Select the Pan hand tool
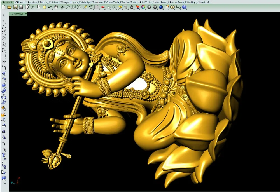 point(56,7)
